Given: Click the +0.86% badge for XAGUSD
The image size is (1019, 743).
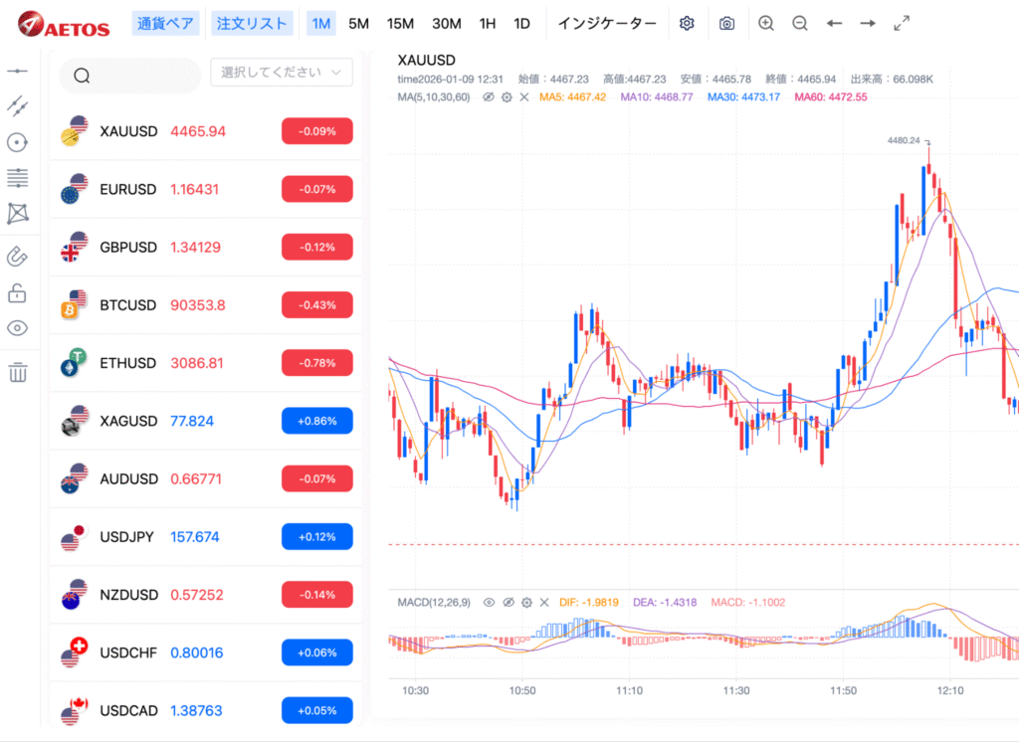Looking at the screenshot, I should coord(316,421).
